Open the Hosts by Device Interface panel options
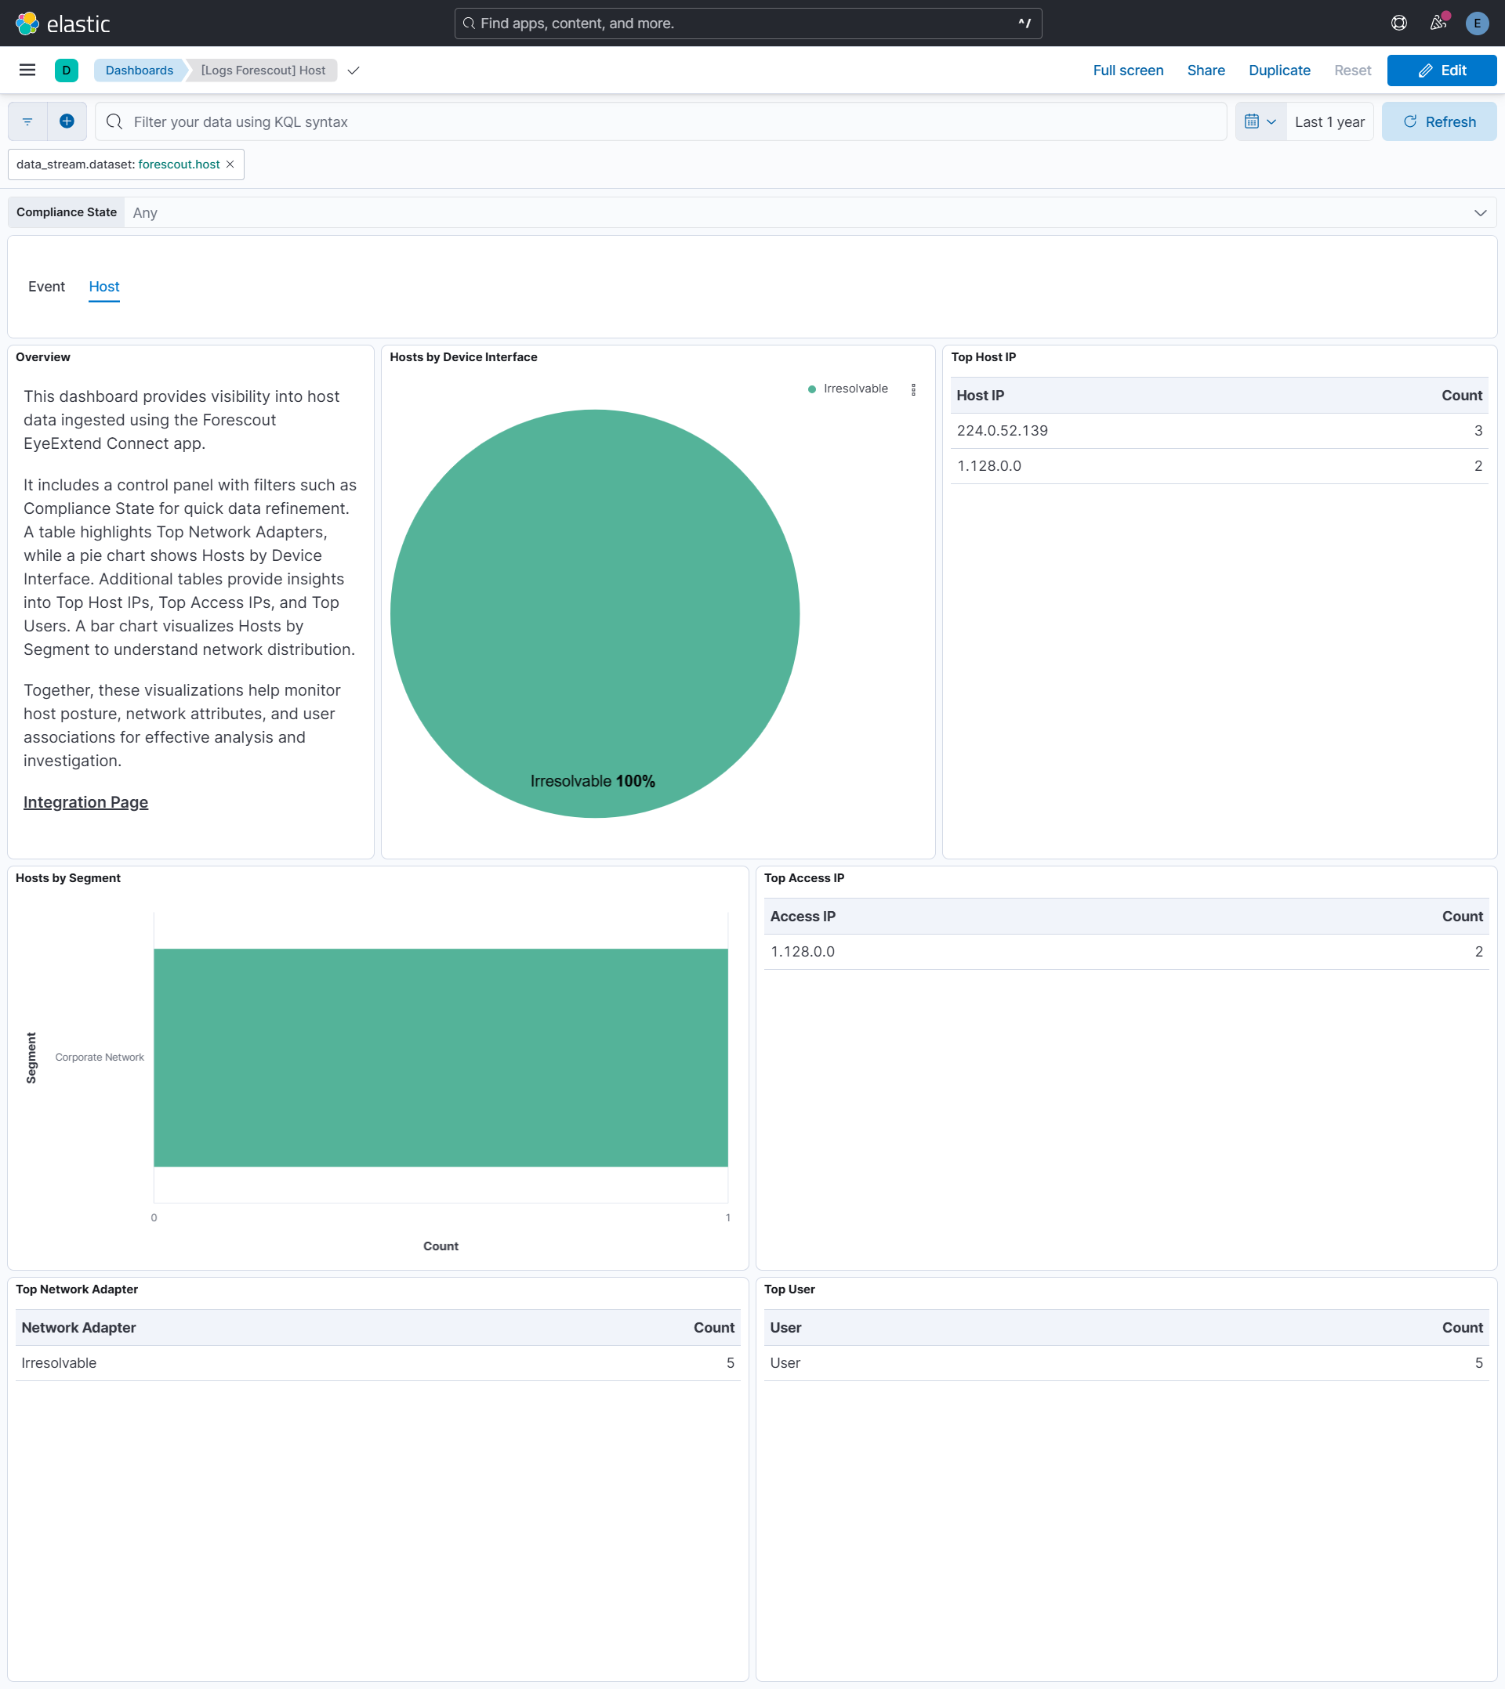Screen dimensions: 1505x1689 (913, 389)
